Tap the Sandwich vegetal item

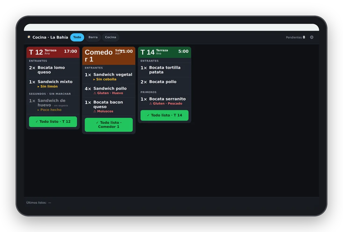coord(109,77)
